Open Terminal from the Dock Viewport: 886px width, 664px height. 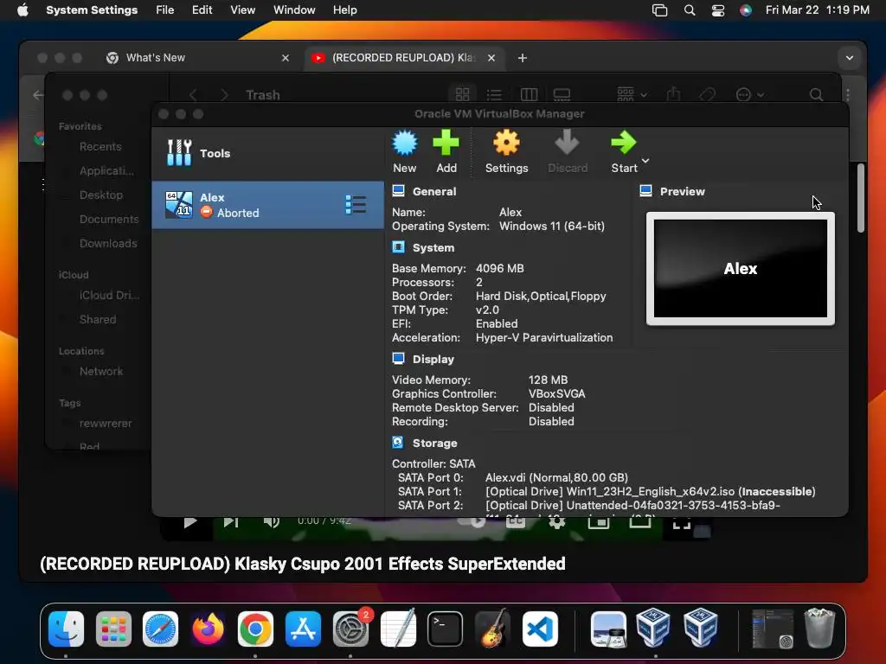point(445,629)
